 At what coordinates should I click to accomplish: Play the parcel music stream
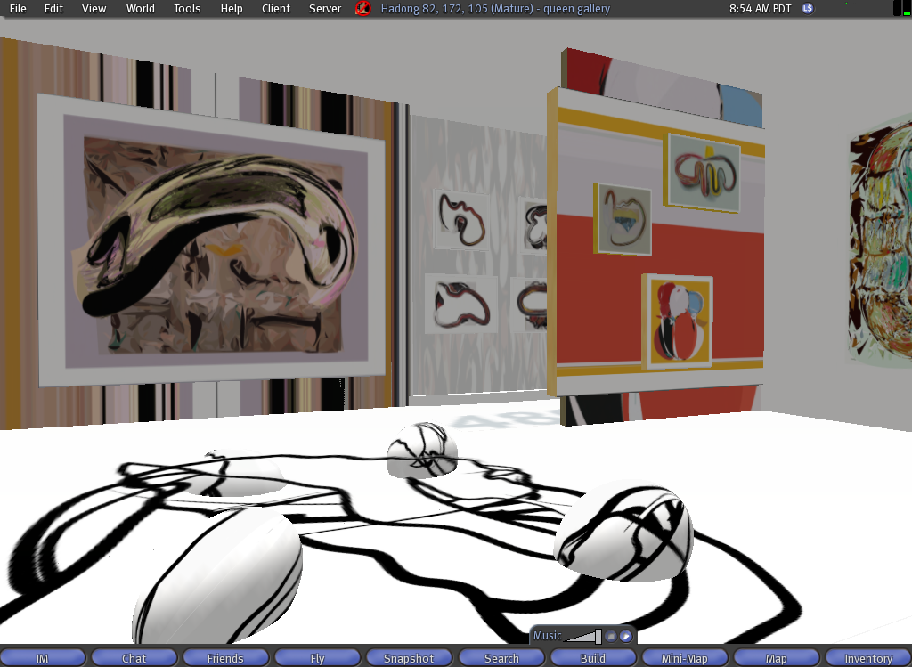(626, 636)
